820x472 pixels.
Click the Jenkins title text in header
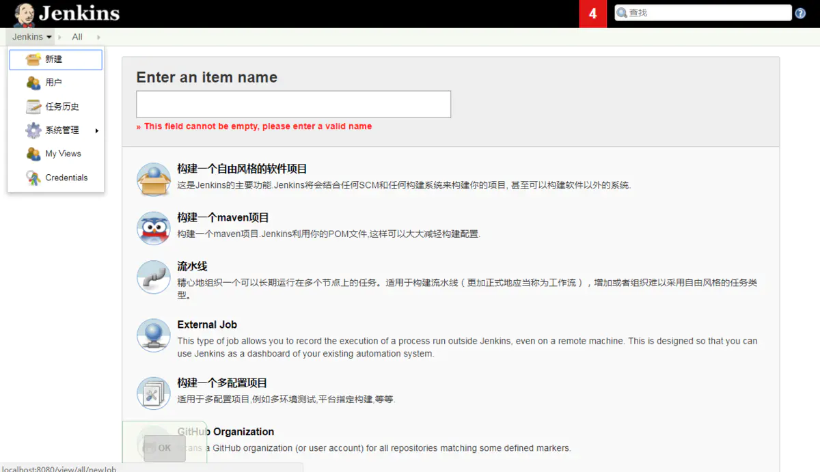79,13
